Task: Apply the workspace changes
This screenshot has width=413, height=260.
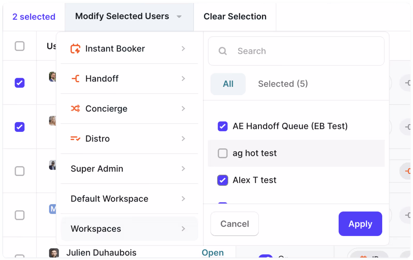Action: coord(360,224)
